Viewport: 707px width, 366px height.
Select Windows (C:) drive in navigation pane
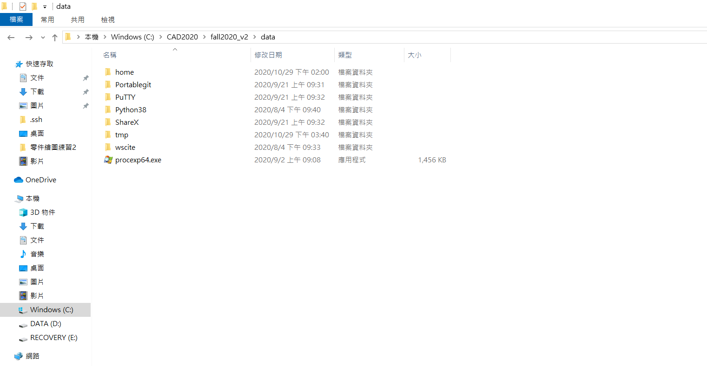point(52,310)
